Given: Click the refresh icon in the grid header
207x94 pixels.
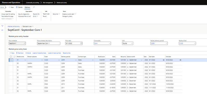Looking at the screenshot, I should [15, 57].
